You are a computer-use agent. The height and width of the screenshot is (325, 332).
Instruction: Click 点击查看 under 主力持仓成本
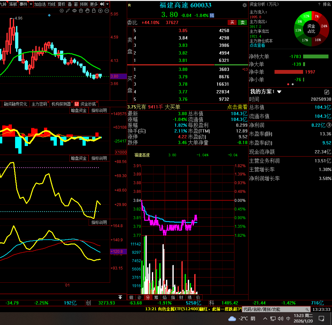257,45
